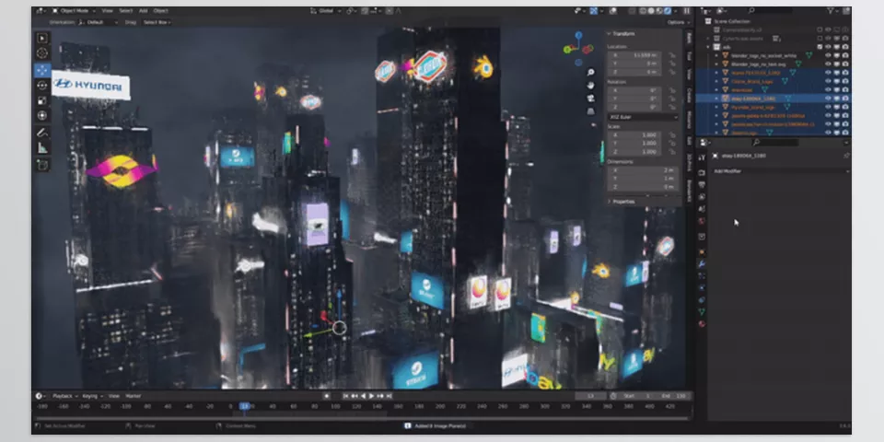Click the End frame field in timeline
The image size is (884, 442).
673,396
